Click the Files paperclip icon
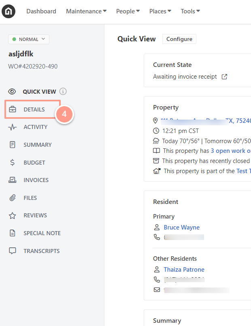251x326 pixels. tap(13, 198)
